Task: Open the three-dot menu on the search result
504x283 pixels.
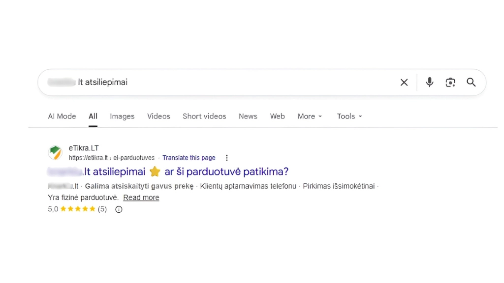Action: 226,157
